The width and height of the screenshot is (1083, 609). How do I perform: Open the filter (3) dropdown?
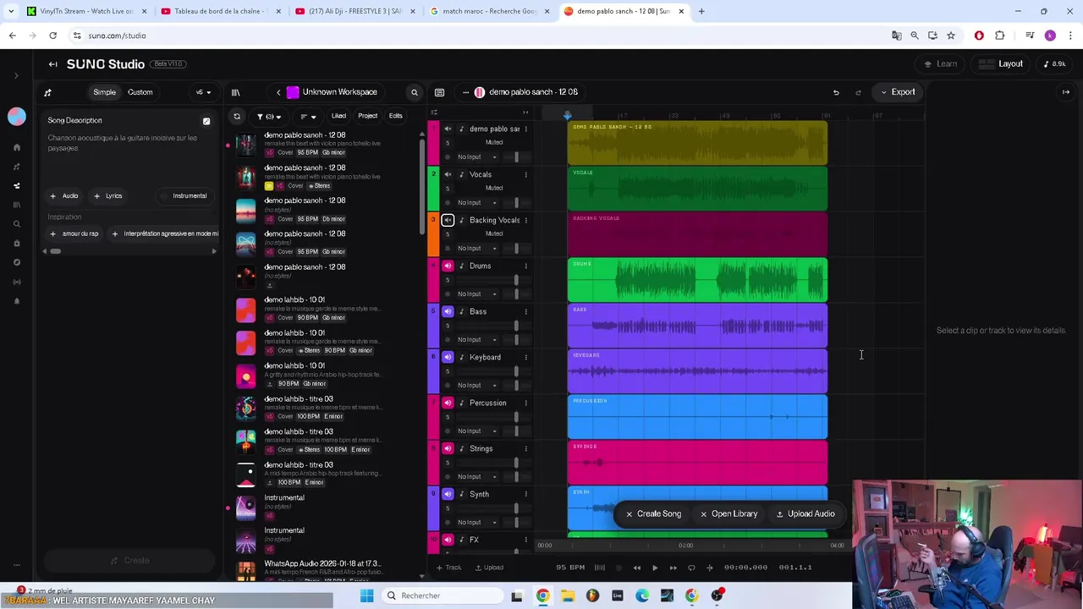[x=268, y=117]
